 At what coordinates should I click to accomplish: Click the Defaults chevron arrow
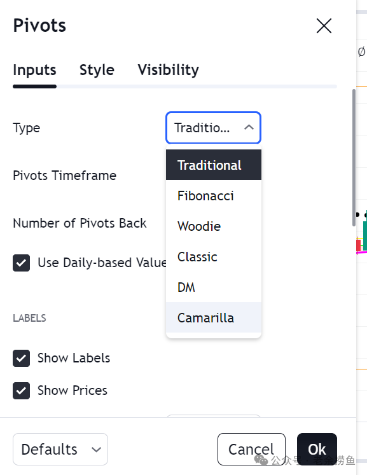(x=97, y=450)
